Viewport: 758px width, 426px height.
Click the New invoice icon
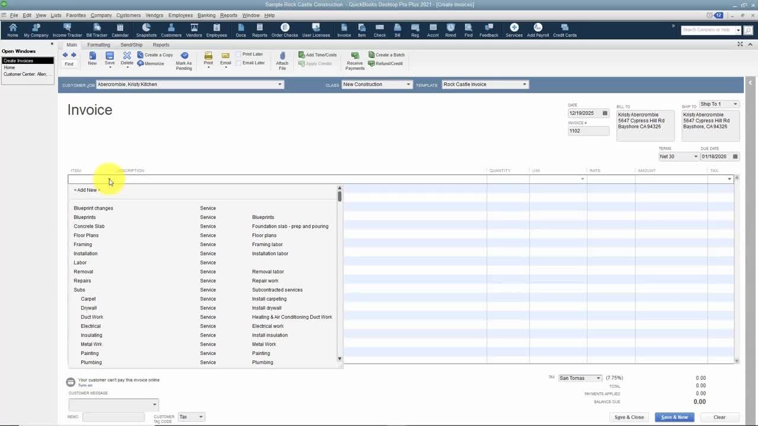click(92, 59)
